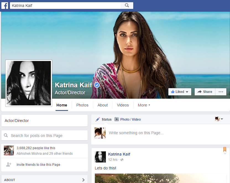Toggle the Liked button on the page
The width and height of the screenshot is (230, 183).
coord(180,92)
